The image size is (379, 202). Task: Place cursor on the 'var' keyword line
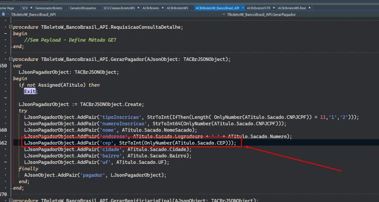(x=17, y=65)
